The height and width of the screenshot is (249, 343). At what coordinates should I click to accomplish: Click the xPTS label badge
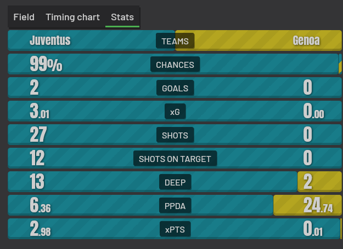pos(175,229)
